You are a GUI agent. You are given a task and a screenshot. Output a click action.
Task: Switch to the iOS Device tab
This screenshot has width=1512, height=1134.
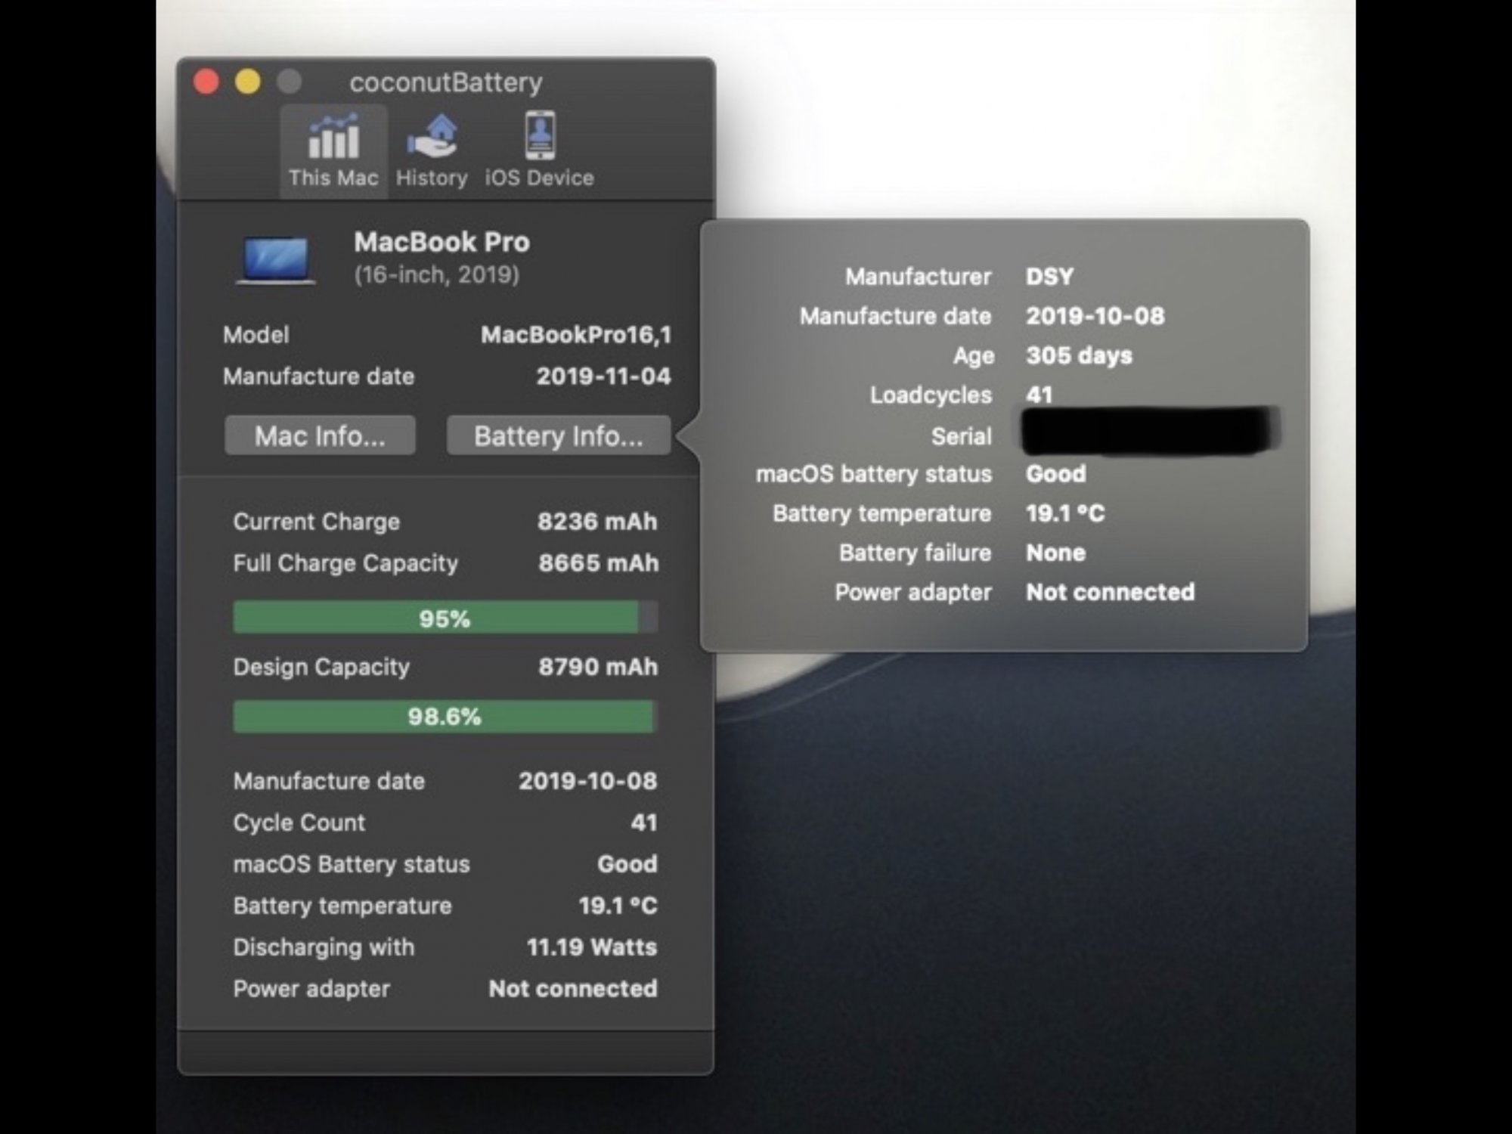[539, 151]
